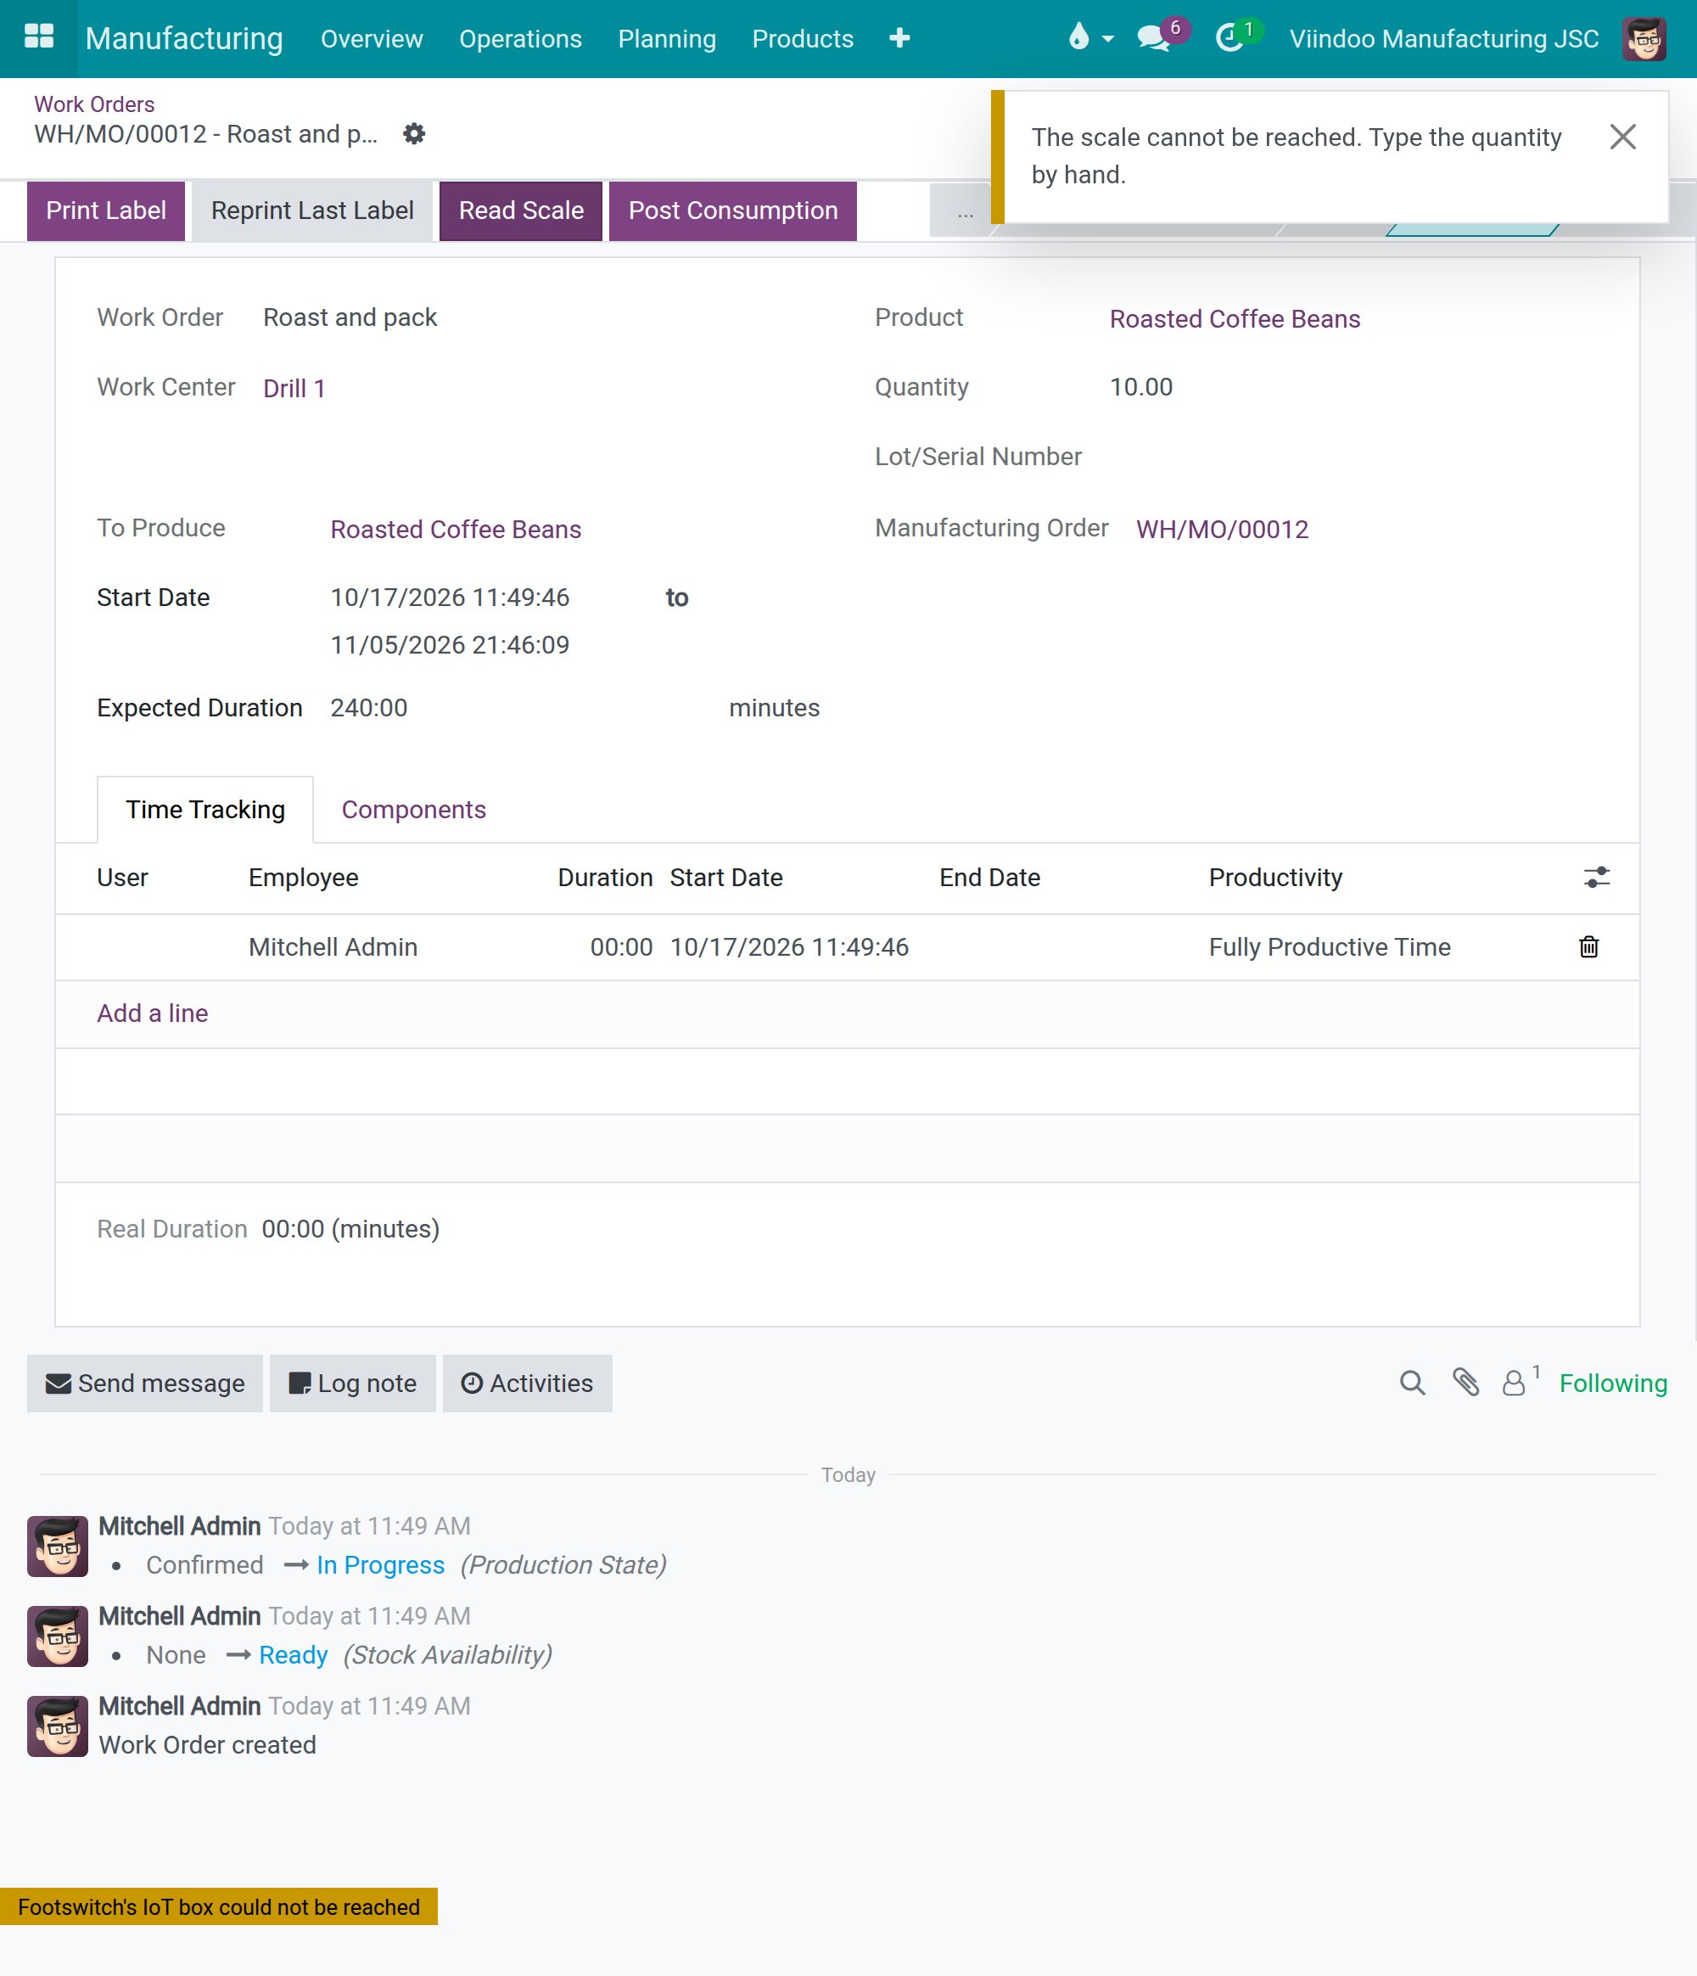Click Read Scale button

click(x=520, y=211)
